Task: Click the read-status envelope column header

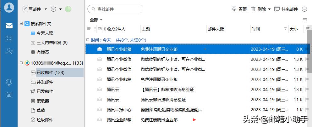Action: 100,29
